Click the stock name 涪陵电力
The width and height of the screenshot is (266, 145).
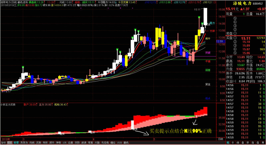click(242, 3)
